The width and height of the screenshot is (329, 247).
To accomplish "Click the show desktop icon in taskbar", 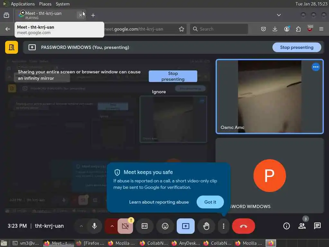I will 4,243.
